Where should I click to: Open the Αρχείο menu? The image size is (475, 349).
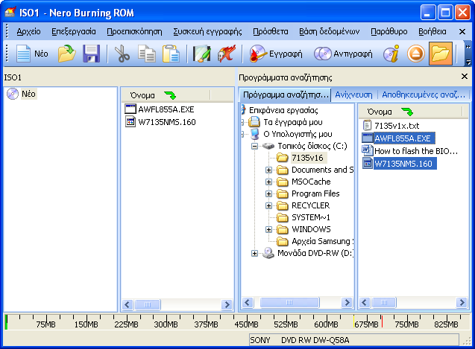tap(28, 31)
